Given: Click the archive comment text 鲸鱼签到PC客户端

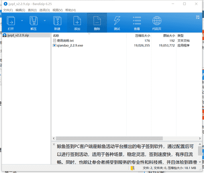Looking at the screenshot, I should tap(75, 146).
